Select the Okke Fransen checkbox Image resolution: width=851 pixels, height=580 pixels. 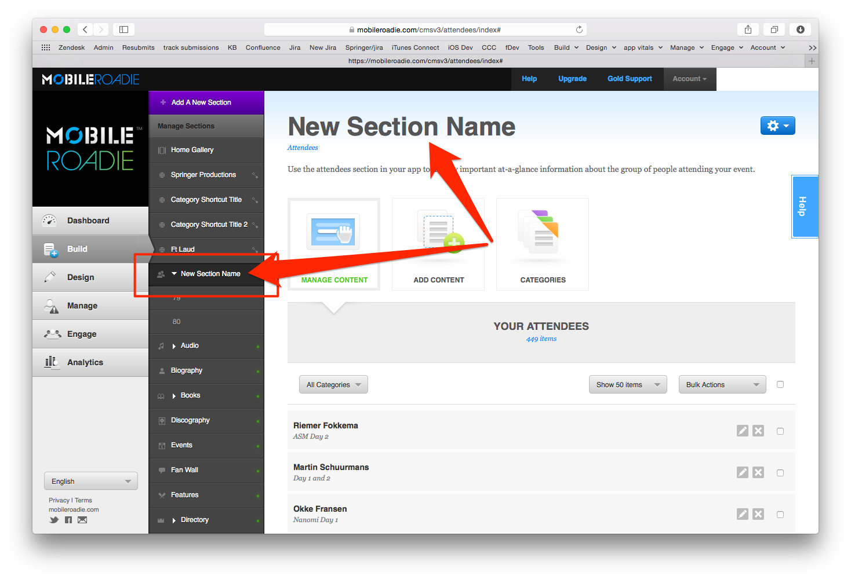coord(780,515)
